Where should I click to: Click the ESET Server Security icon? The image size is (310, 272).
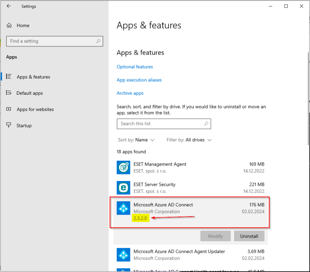pyautogui.click(x=124, y=188)
